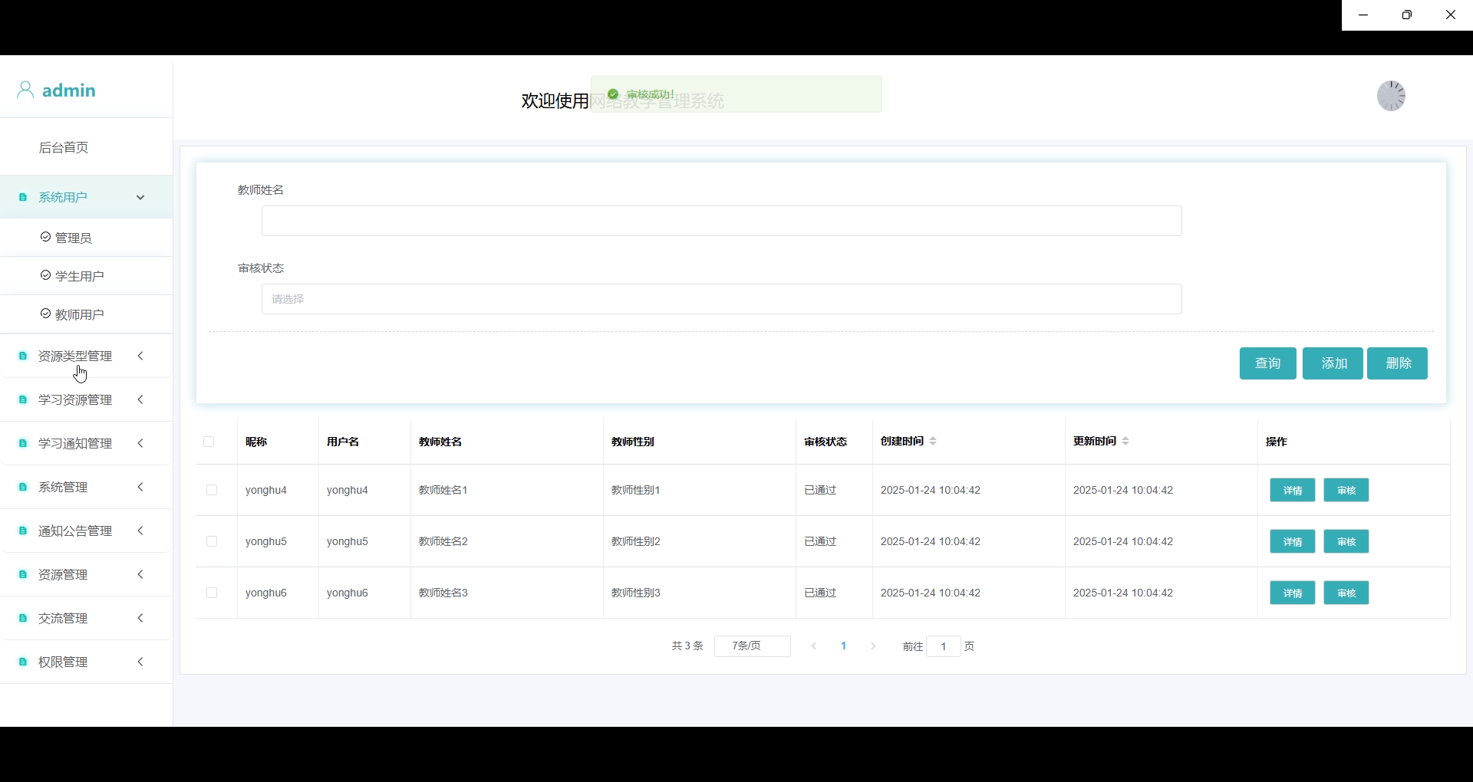
Task: Open 详情 for yonghu6
Action: [1292, 593]
